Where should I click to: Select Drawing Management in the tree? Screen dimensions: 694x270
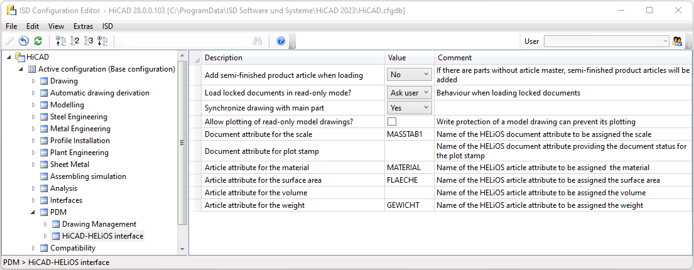pyautogui.click(x=99, y=224)
